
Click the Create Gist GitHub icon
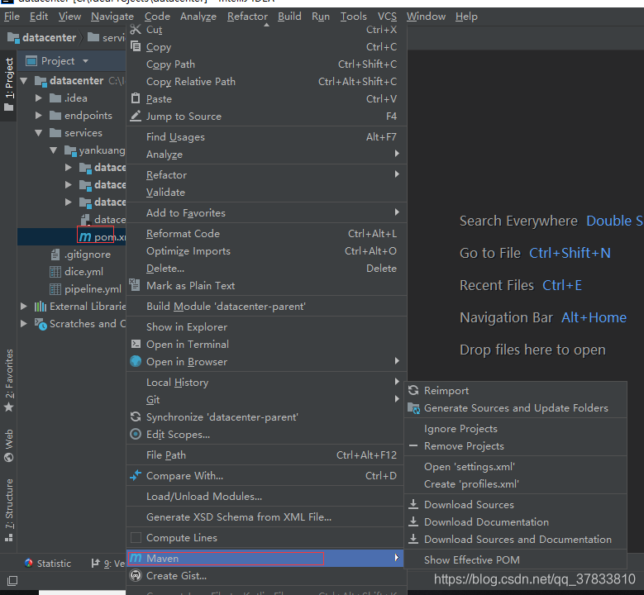coord(136,575)
